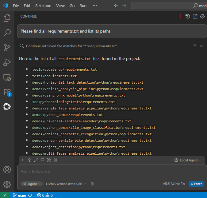
Task: Expand the Agent mode dropdown
Action: [x=32, y=184]
